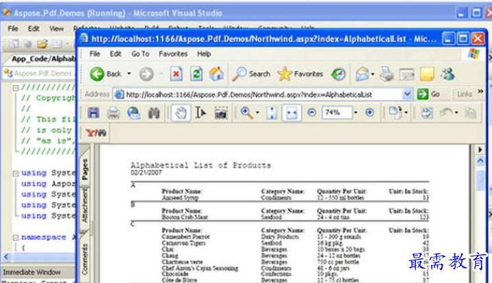Open the Search magnifier button

click(x=251, y=74)
